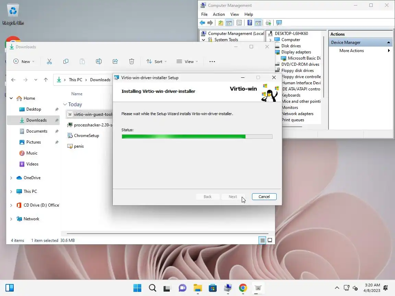Image resolution: width=395 pixels, height=296 pixels.
Task: Open File menu in Computer Management
Action: point(204,14)
